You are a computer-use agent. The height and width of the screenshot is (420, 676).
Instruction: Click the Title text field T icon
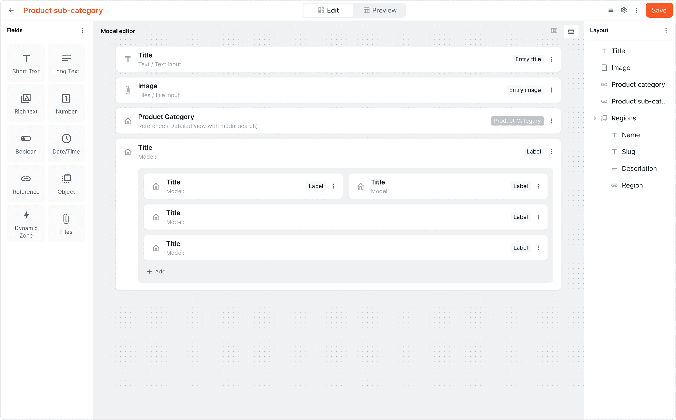pos(128,59)
